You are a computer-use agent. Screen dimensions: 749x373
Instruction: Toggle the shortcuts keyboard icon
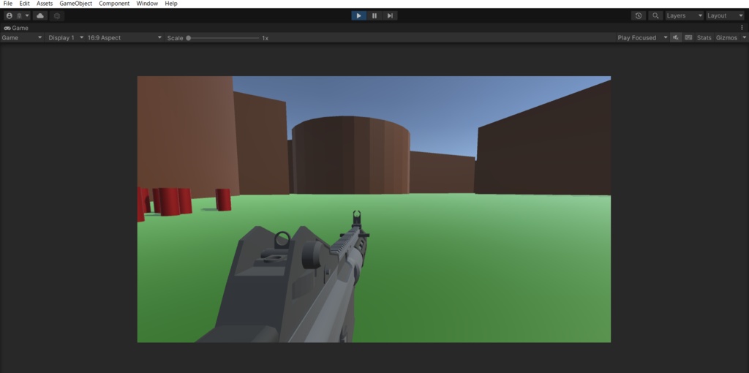tap(688, 38)
